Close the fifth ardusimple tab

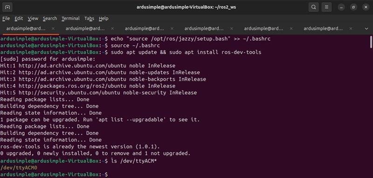pos(291,28)
